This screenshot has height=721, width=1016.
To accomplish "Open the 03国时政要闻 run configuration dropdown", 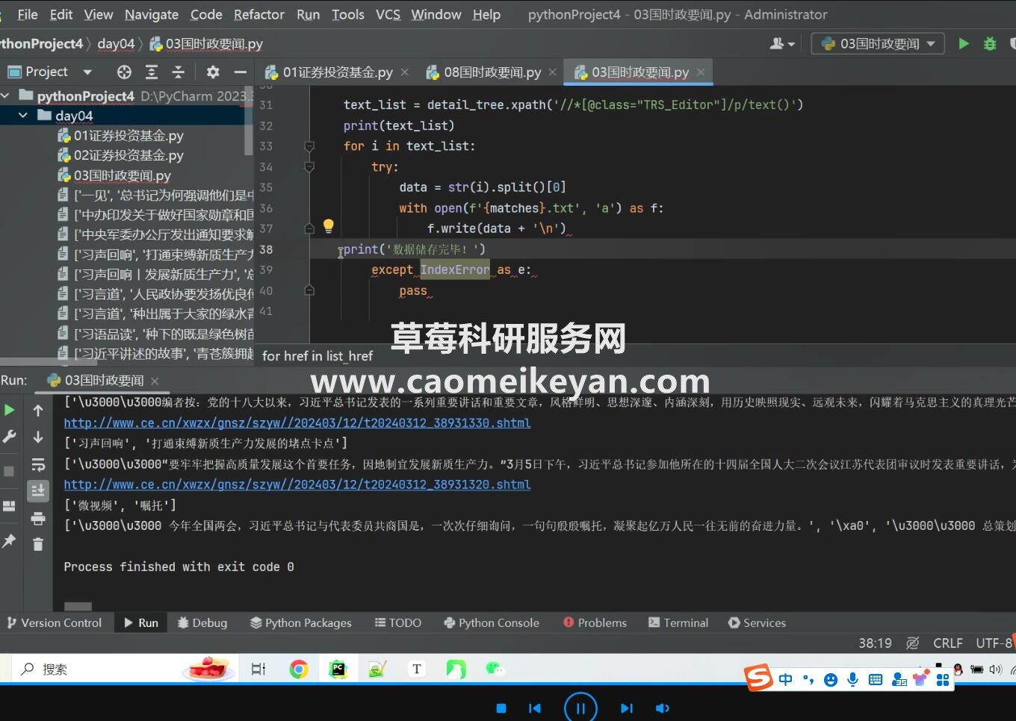I will pyautogui.click(x=878, y=44).
